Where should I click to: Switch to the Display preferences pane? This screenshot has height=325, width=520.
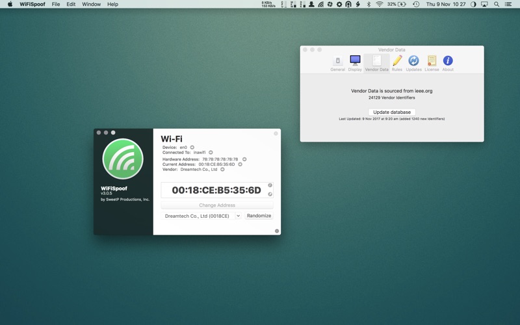click(355, 63)
